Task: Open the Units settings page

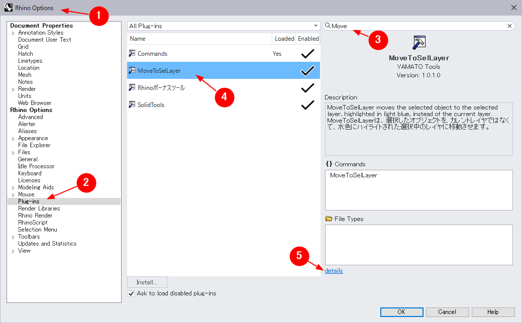Action: coord(25,96)
